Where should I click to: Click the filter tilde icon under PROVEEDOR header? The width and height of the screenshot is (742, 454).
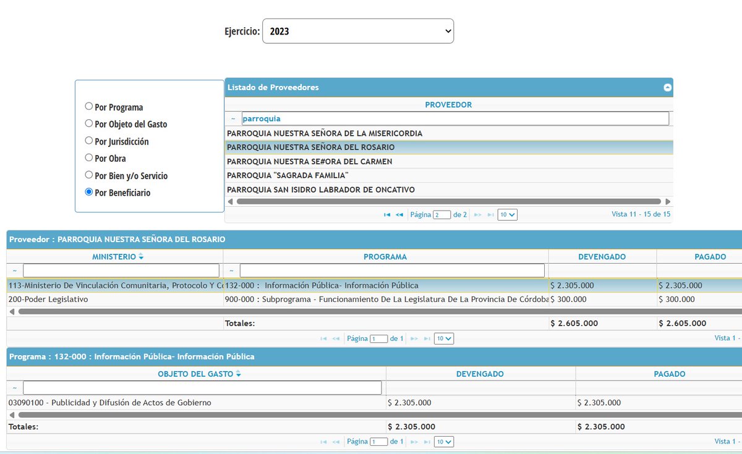(233, 118)
